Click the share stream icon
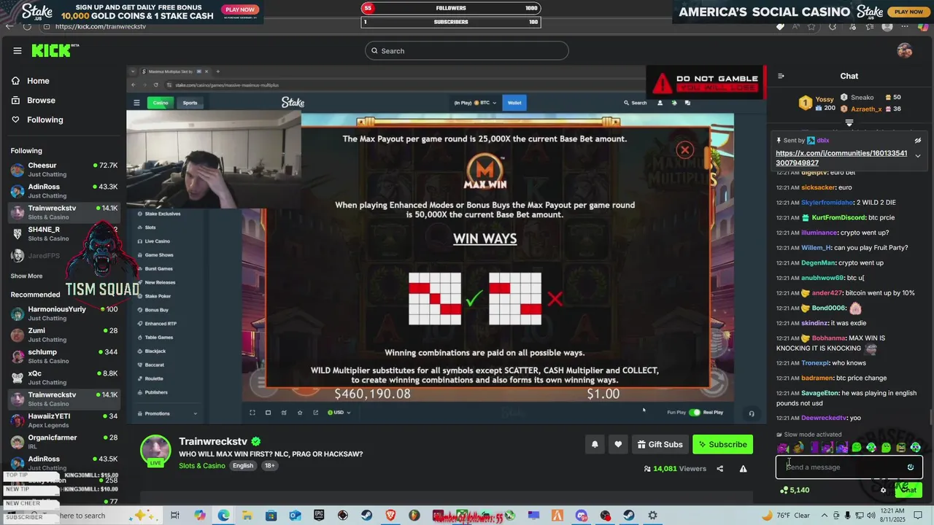 tap(720, 469)
